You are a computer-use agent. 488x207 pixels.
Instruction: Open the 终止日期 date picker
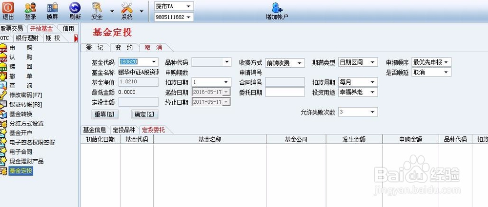(227, 102)
